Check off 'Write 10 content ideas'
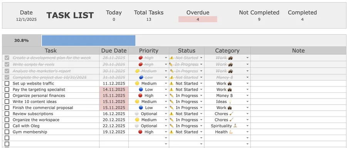The height and width of the screenshot is (148, 347). [x=7, y=102]
